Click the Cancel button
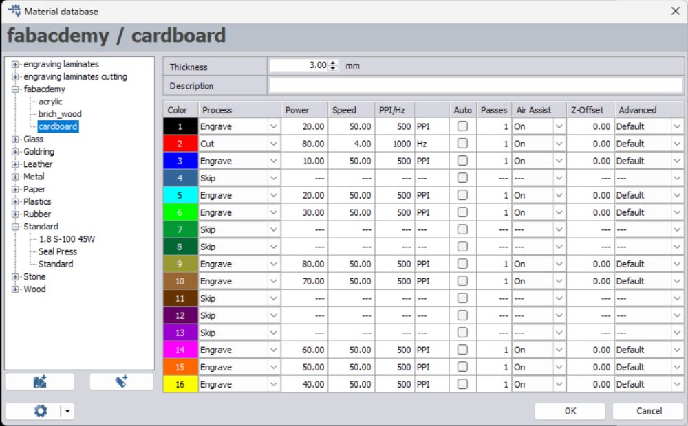688x426 pixels. pyautogui.click(x=649, y=411)
